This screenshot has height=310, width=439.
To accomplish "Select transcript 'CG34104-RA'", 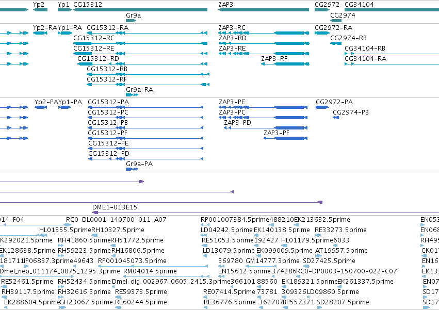I will coord(365,59).
